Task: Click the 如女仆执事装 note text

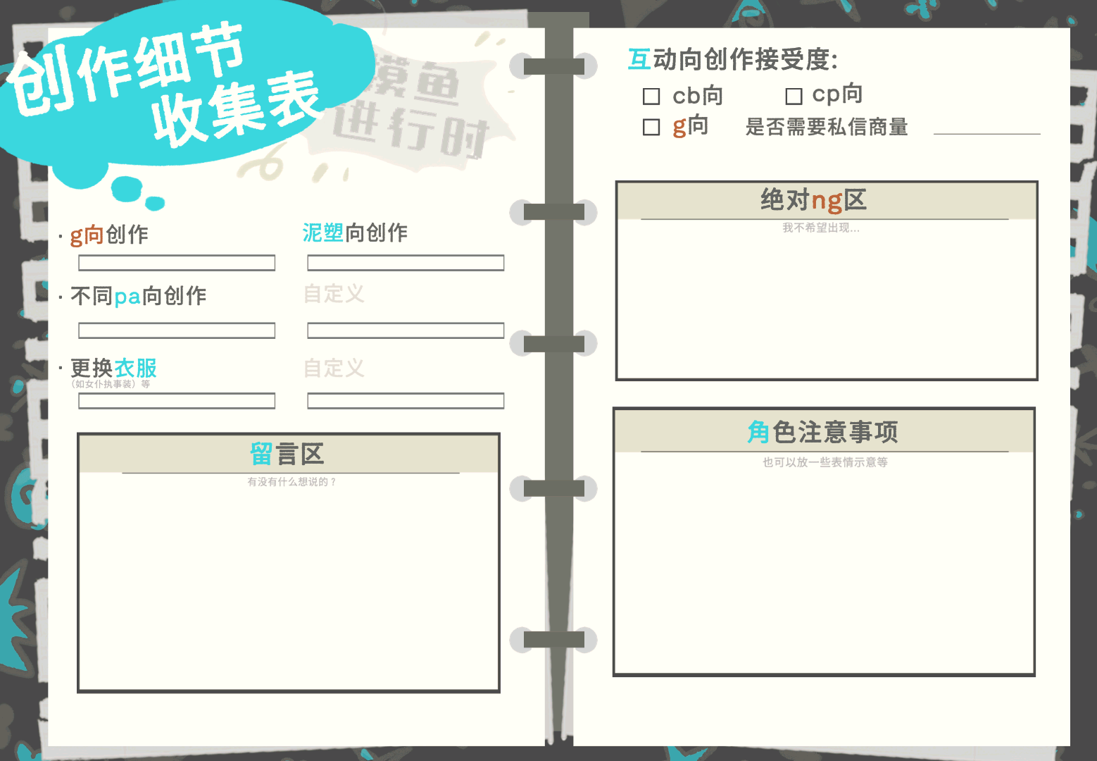Action: point(111,384)
